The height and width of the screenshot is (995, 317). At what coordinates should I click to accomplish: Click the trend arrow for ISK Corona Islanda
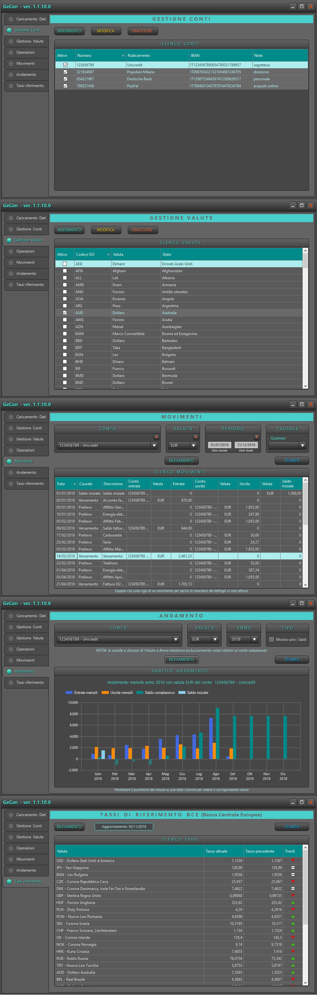tap(293, 938)
